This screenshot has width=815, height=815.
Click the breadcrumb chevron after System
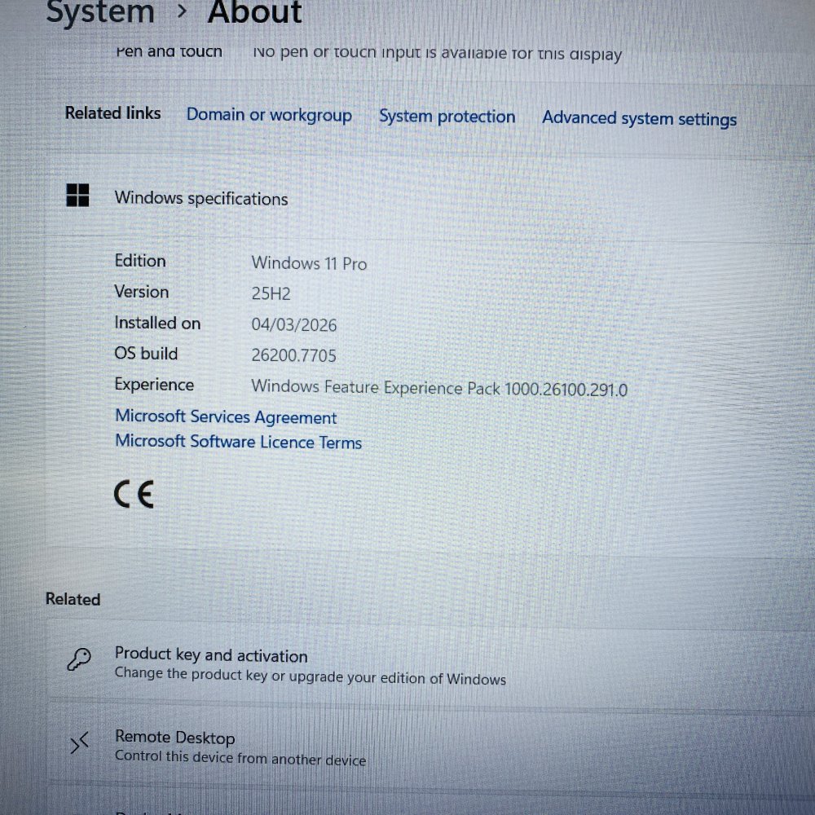[x=182, y=11]
